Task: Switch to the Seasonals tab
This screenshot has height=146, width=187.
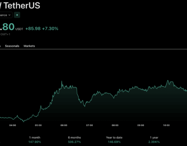Action: click(x=12, y=46)
